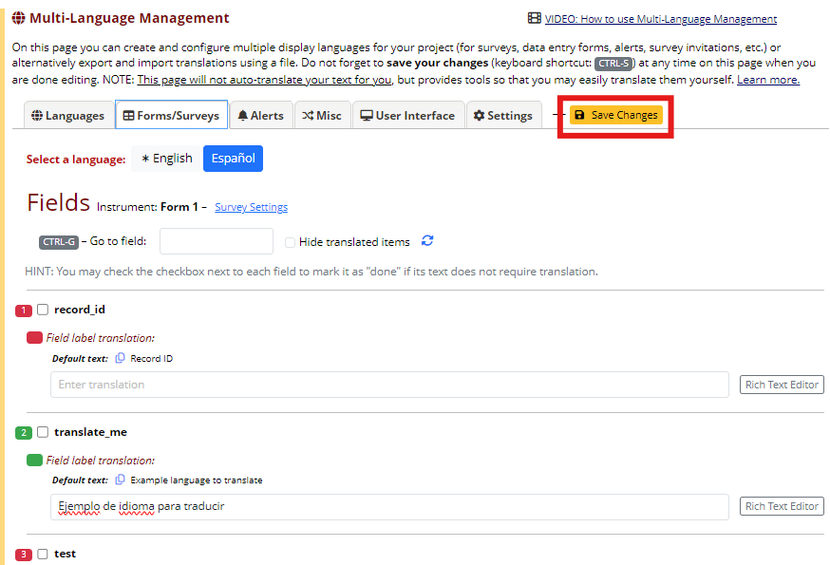Viewport: 830px width, 565px height.
Task: Open the User Interface tab
Action: (x=408, y=116)
